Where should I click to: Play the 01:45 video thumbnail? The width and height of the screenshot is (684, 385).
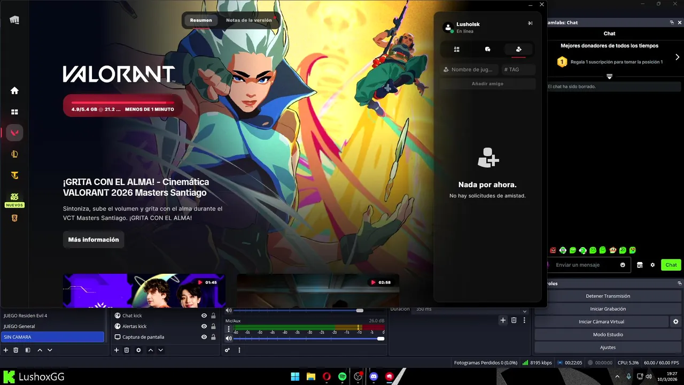(x=144, y=290)
